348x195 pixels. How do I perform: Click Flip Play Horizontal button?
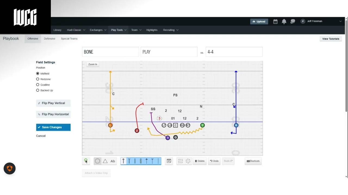pos(53,114)
